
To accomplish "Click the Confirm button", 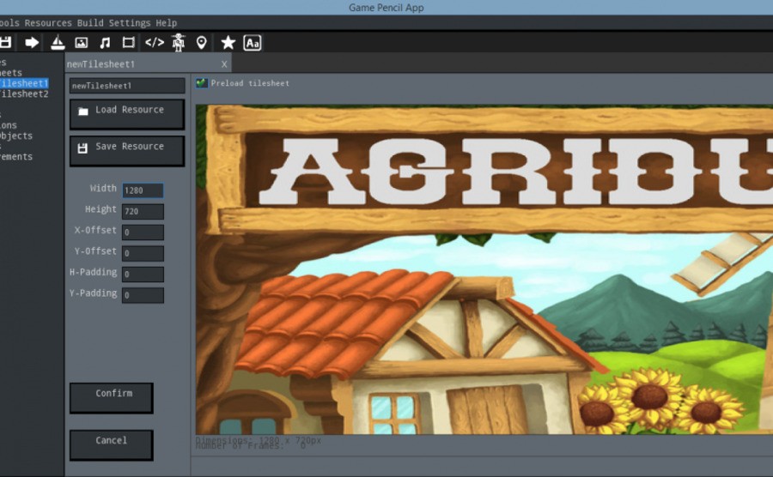I will pyautogui.click(x=112, y=398).
